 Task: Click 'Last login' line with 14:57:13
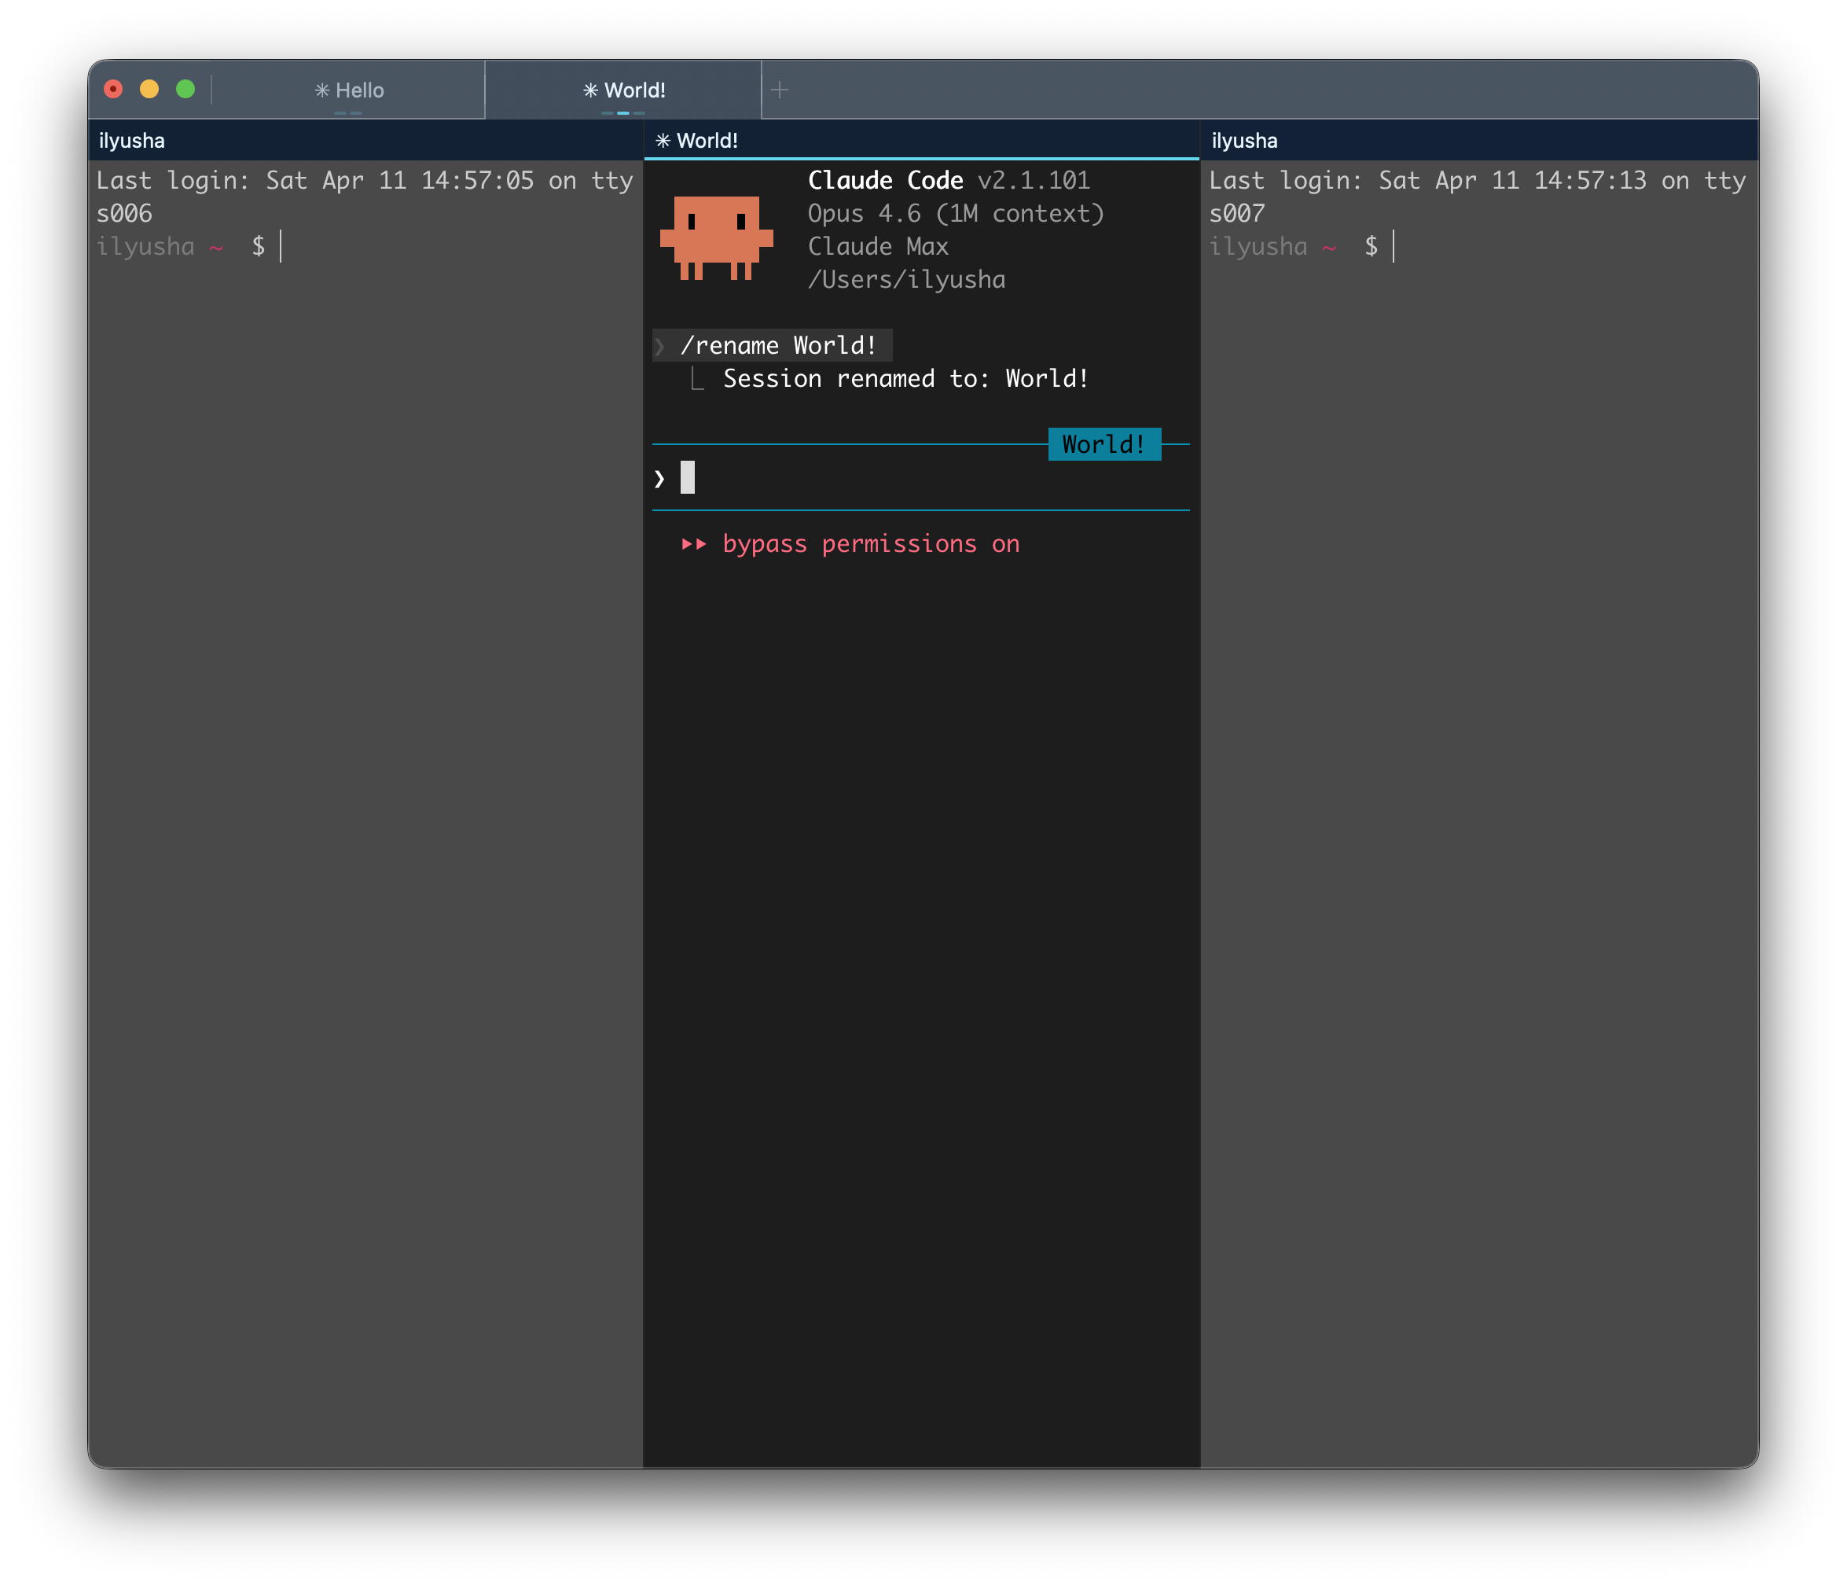tap(1477, 197)
